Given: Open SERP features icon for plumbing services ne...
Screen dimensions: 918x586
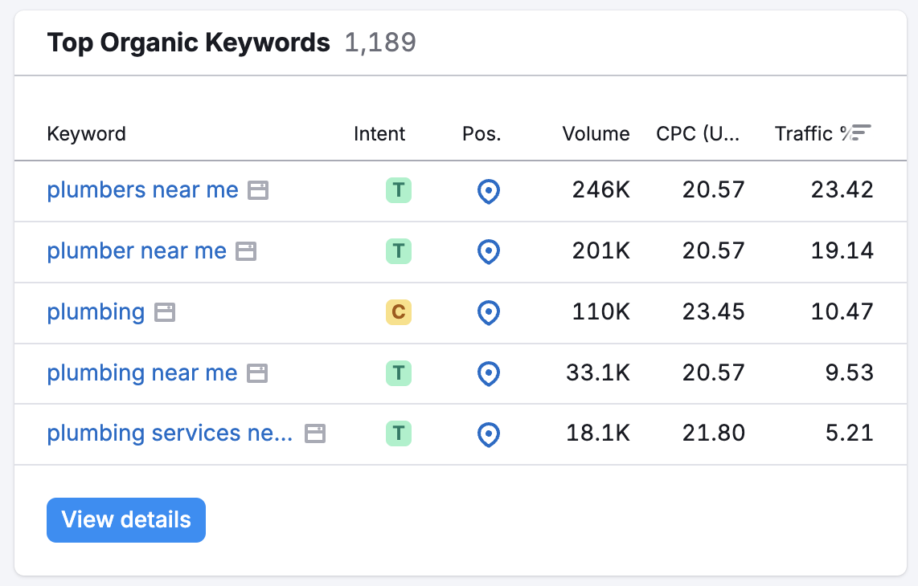Looking at the screenshot, I should point(315,434).
